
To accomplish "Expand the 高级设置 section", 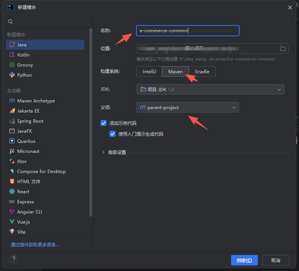I will coord(104,152).
